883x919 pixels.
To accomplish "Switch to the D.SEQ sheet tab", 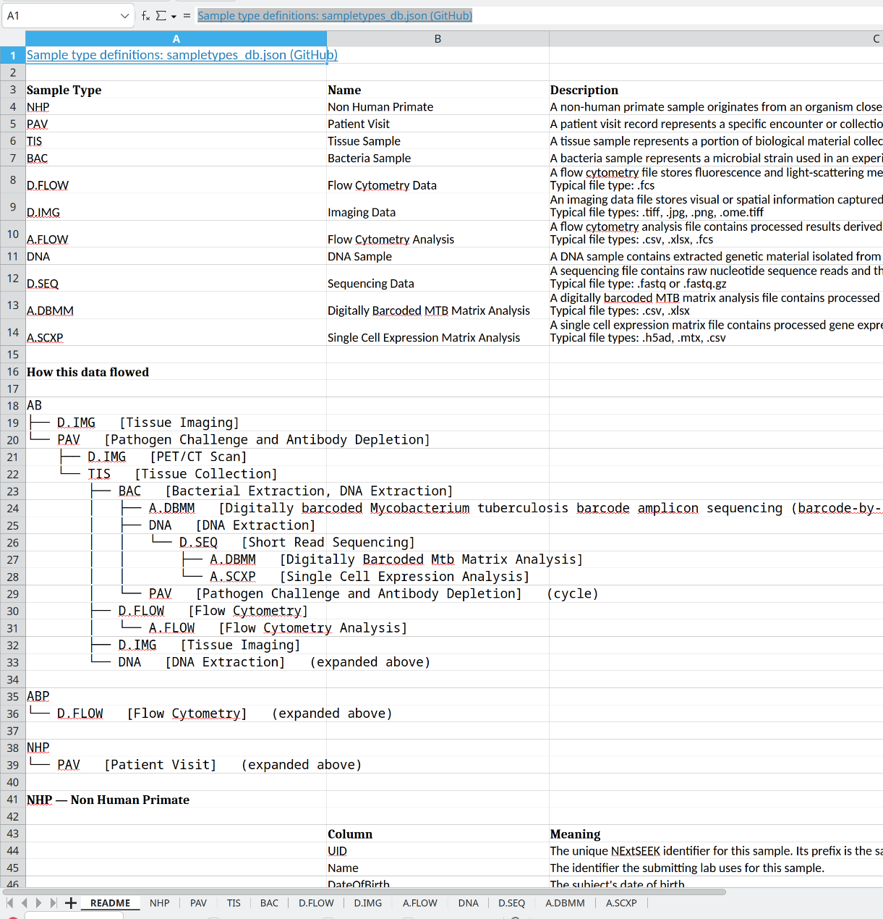I will tap(511, 903).
